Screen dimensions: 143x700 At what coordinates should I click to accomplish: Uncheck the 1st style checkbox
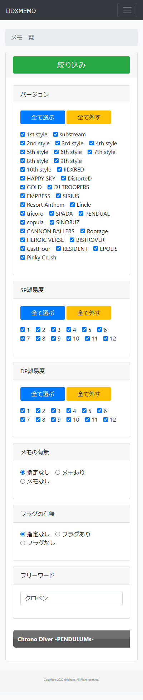click(23, 135)
